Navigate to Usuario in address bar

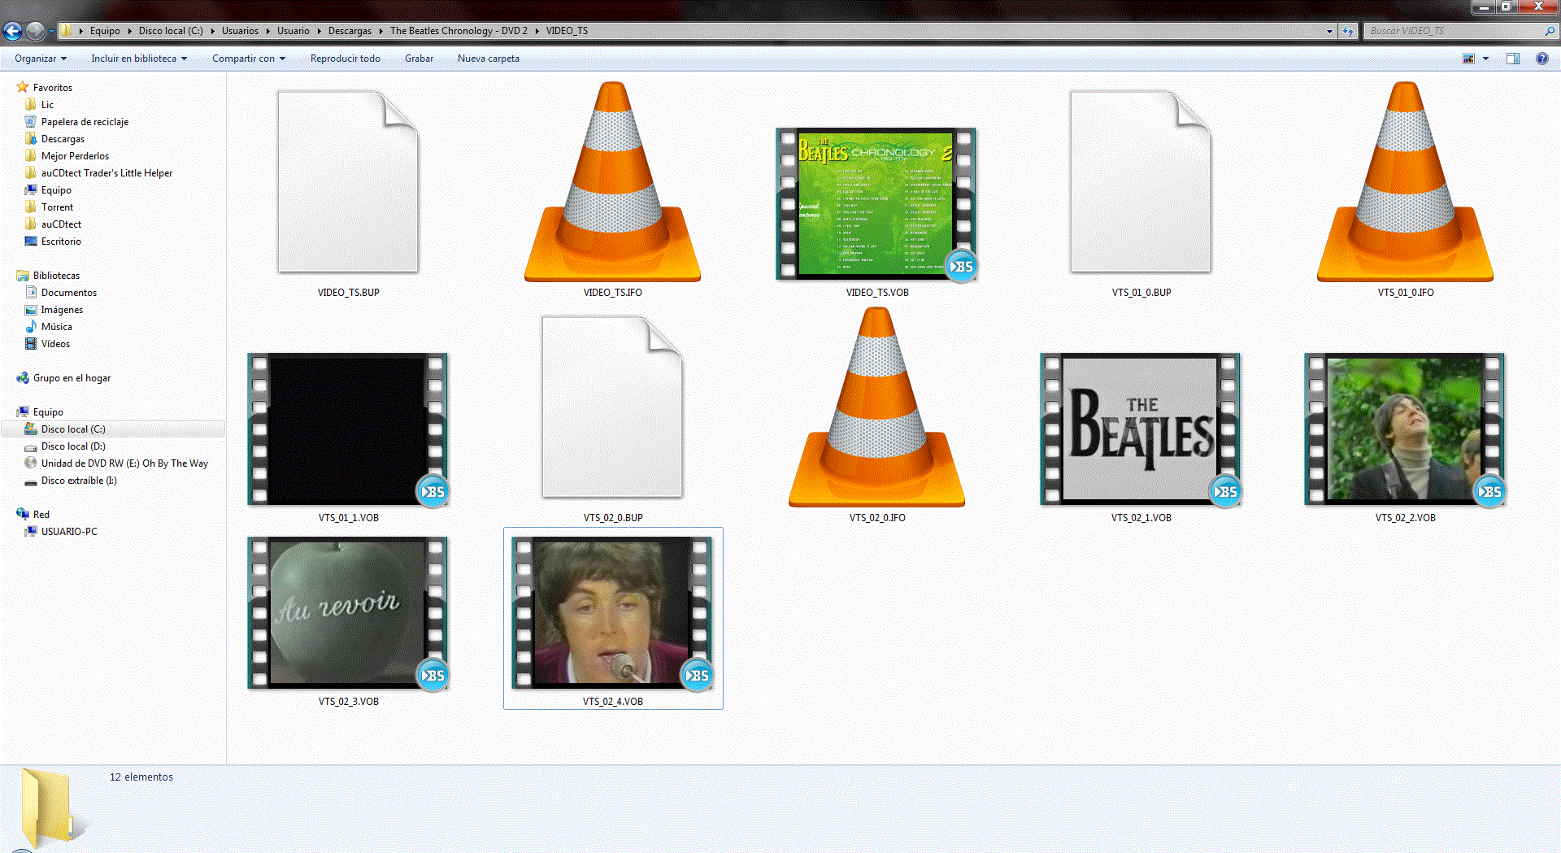point(293,31)
